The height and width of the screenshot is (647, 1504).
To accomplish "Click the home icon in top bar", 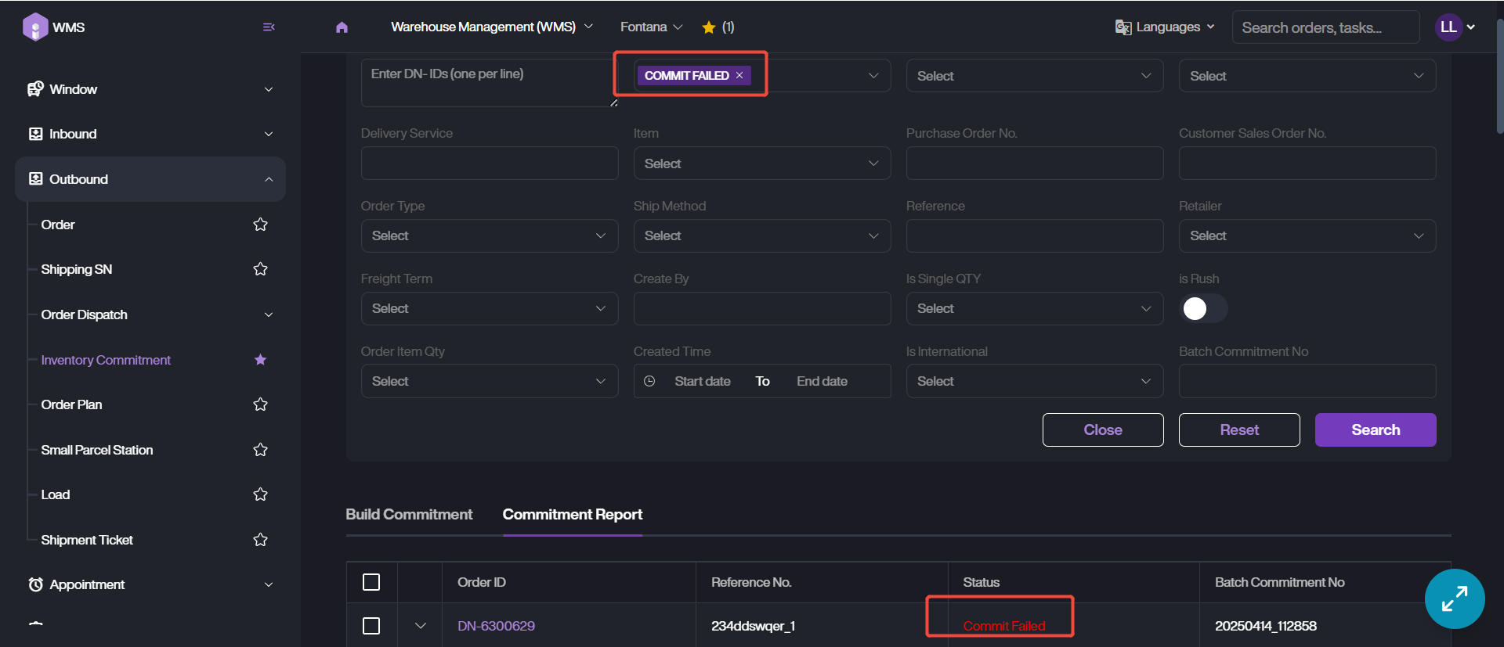I will point(342,27).
